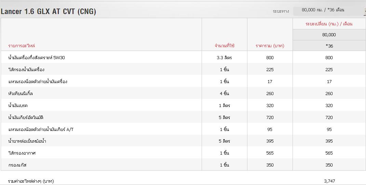The image size is (366, 185).
Task: Click the จำนวนที่ใช้ column header
Action: click(224, 45)
